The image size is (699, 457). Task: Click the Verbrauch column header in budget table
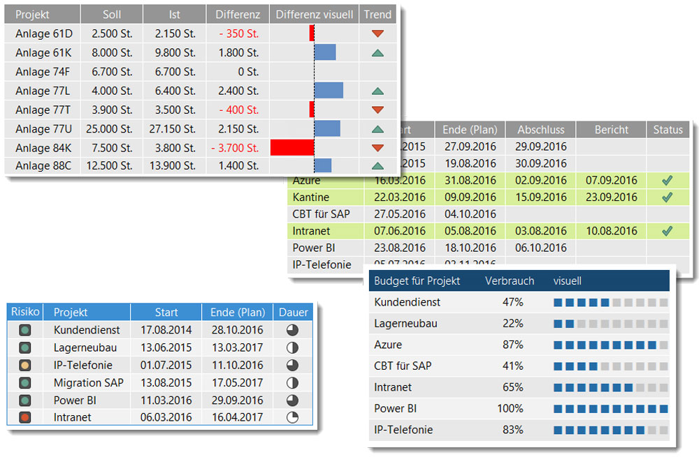pyautogui.click(x=510, y=281)
